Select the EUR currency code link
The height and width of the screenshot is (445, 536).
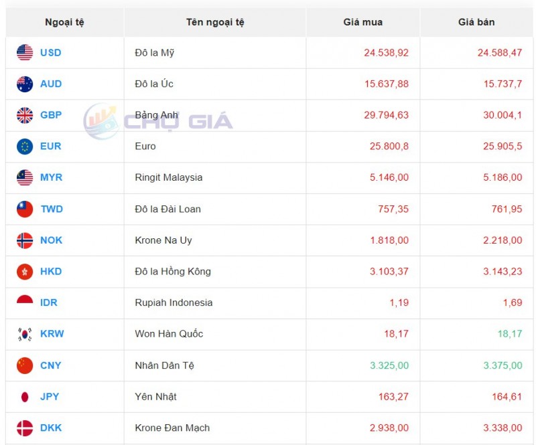[x=50, y=147]
